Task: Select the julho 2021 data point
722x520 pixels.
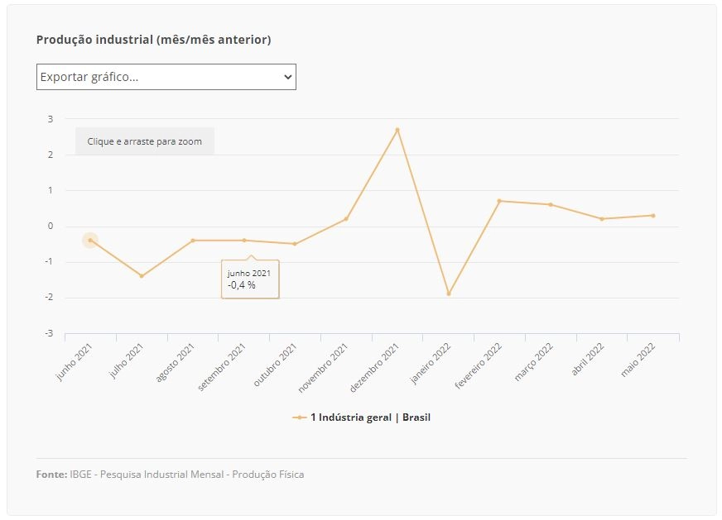Action: 142,276
